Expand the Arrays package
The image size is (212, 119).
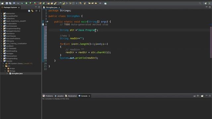[5, 68]
